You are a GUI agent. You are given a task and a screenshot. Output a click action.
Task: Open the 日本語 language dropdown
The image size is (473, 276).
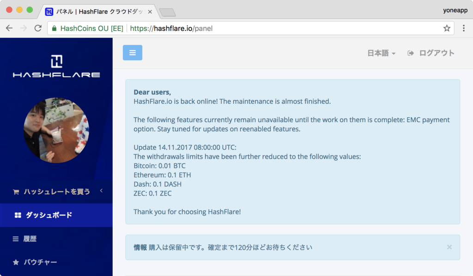(381, 54)
